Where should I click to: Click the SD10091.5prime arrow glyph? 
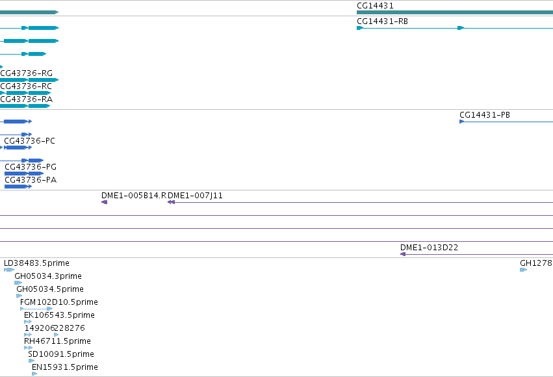tap(31, 361)
